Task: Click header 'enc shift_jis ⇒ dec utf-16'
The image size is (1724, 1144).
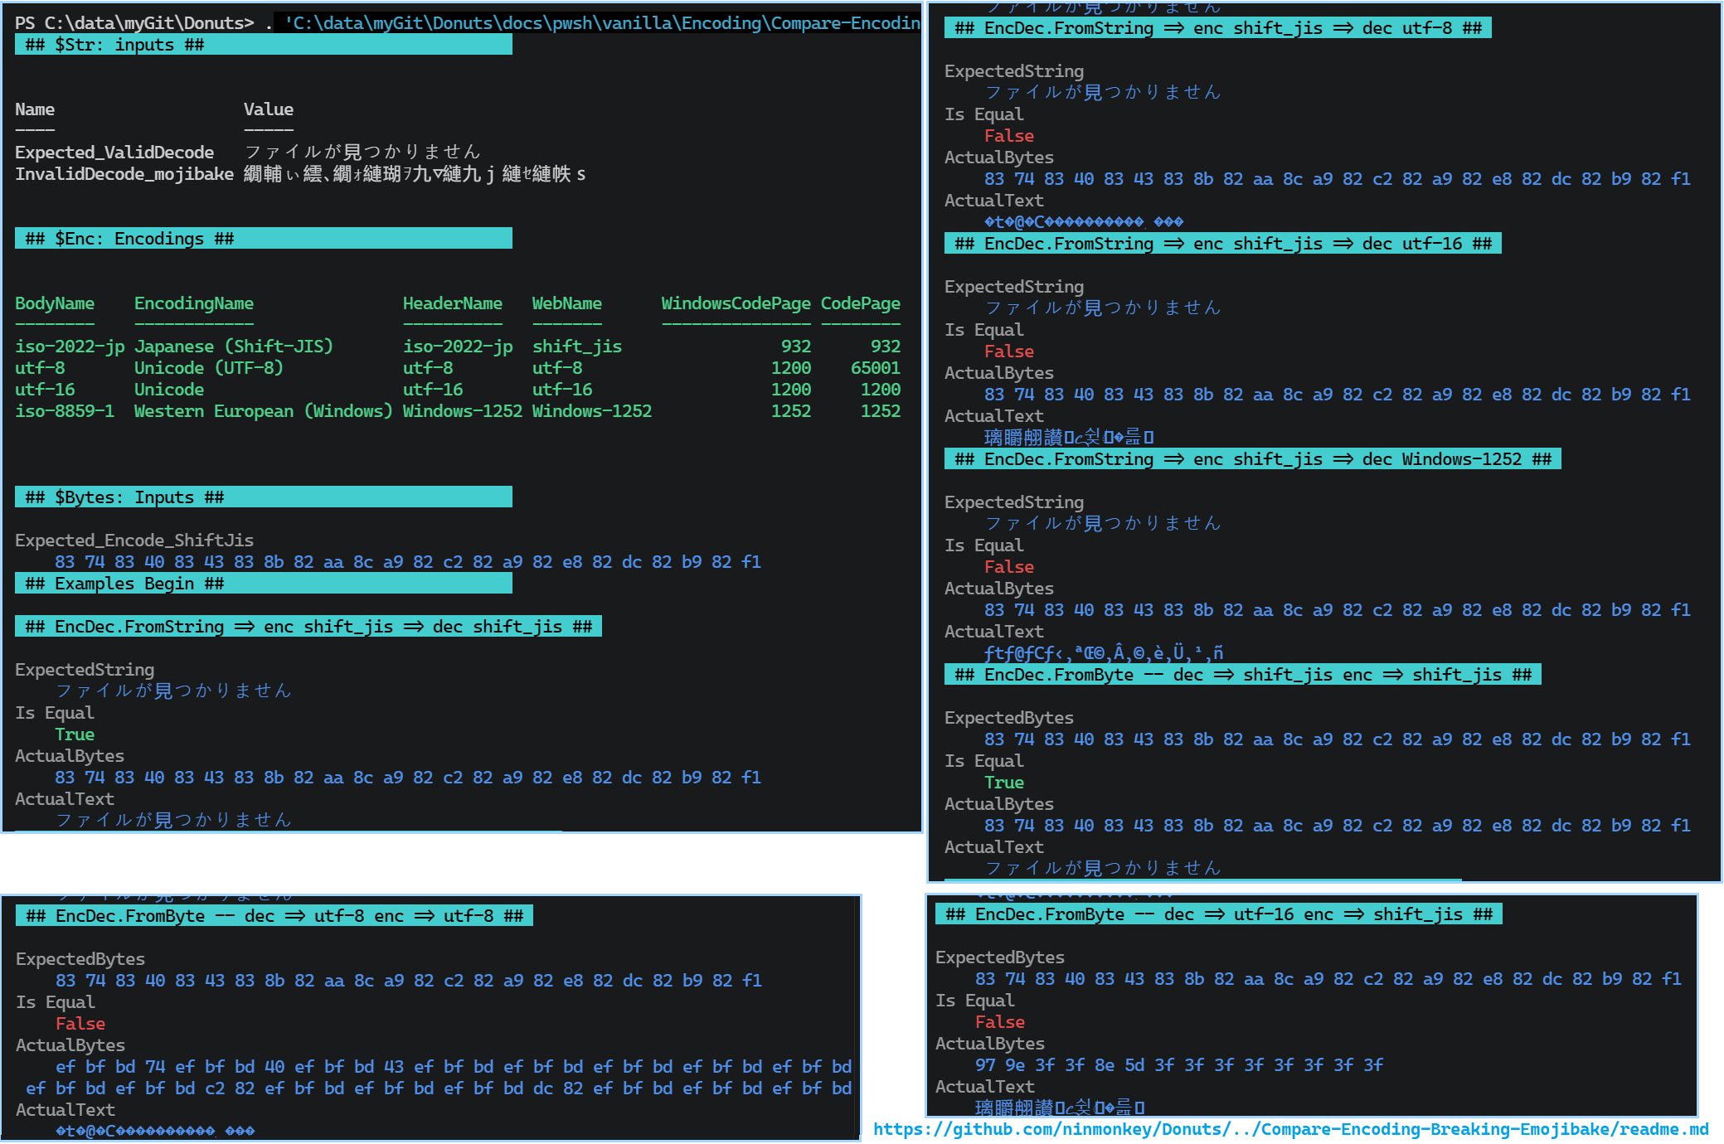Action: click(1223, 244)
